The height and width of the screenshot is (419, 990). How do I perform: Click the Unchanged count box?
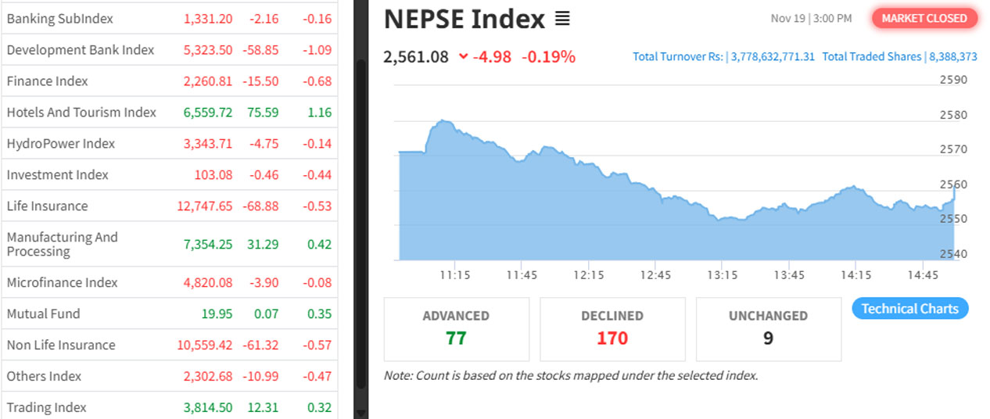tap(768, 328)
